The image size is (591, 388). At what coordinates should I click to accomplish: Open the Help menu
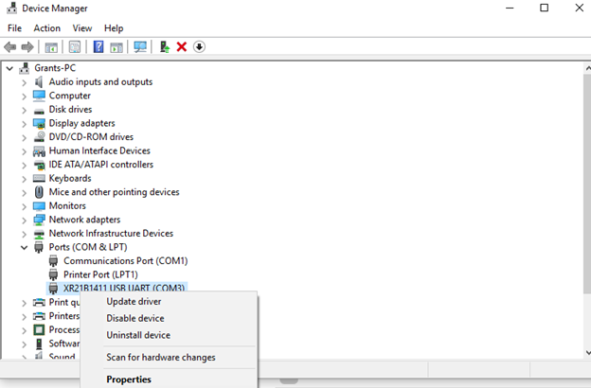coord(114,28)
